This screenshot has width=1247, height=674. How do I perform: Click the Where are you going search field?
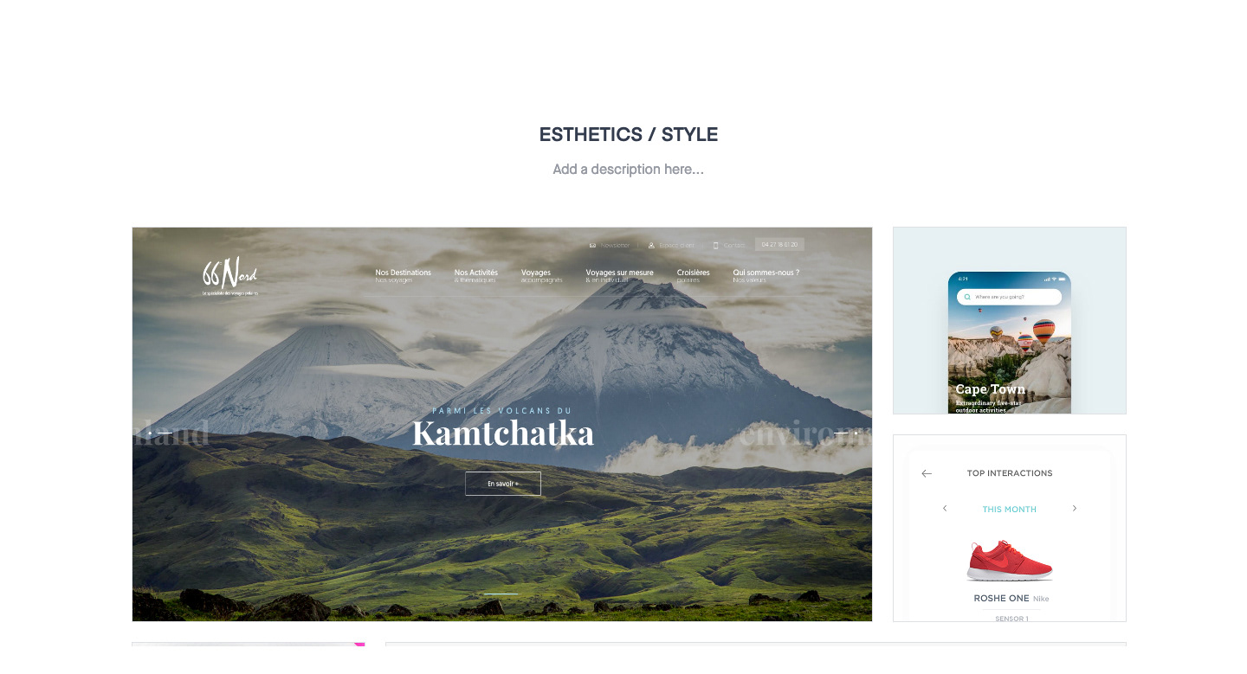(x=1009, y=297)
